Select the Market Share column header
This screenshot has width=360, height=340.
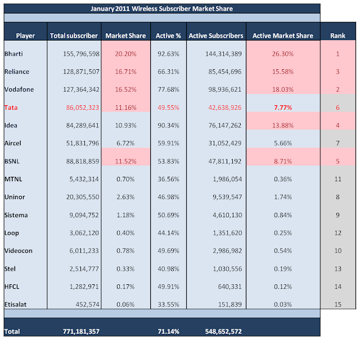click(x=125, y=35)
